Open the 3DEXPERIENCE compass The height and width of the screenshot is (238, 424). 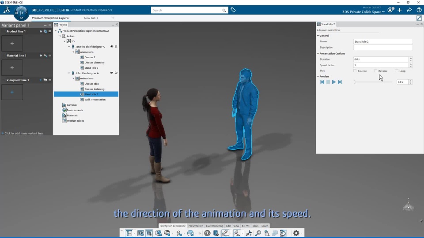click(x=21, y=13)
